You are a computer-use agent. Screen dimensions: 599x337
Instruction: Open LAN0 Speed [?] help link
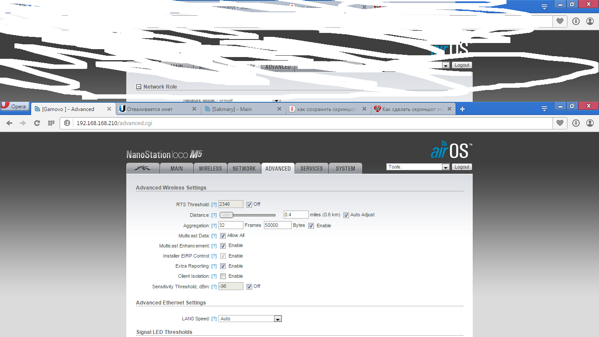[214, 319]
